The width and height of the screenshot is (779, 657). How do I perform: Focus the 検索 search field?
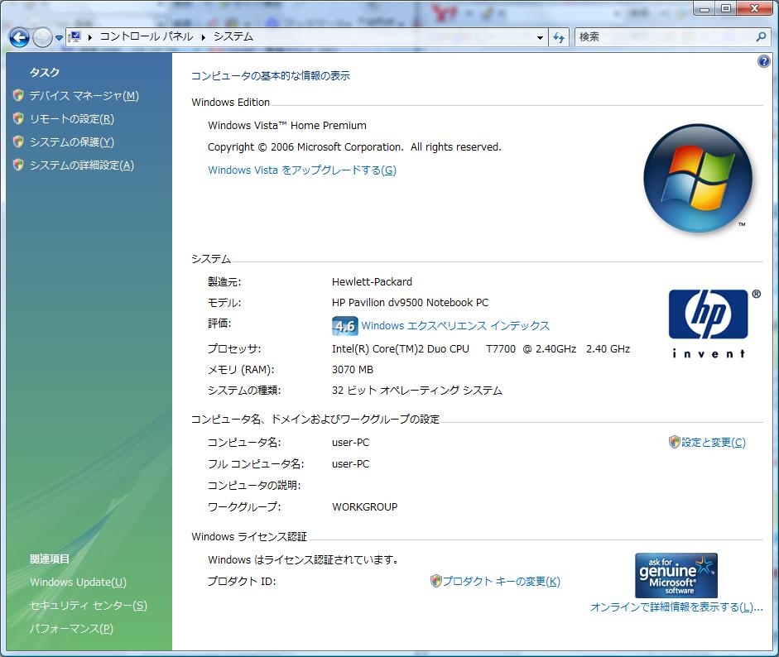pos(665,36)
